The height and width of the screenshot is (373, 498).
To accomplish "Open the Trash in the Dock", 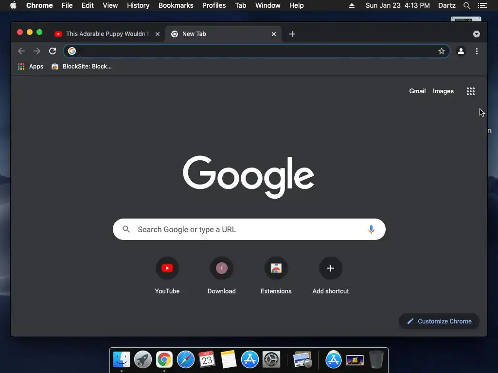I will pyautogui.click(x=376, y=360).
